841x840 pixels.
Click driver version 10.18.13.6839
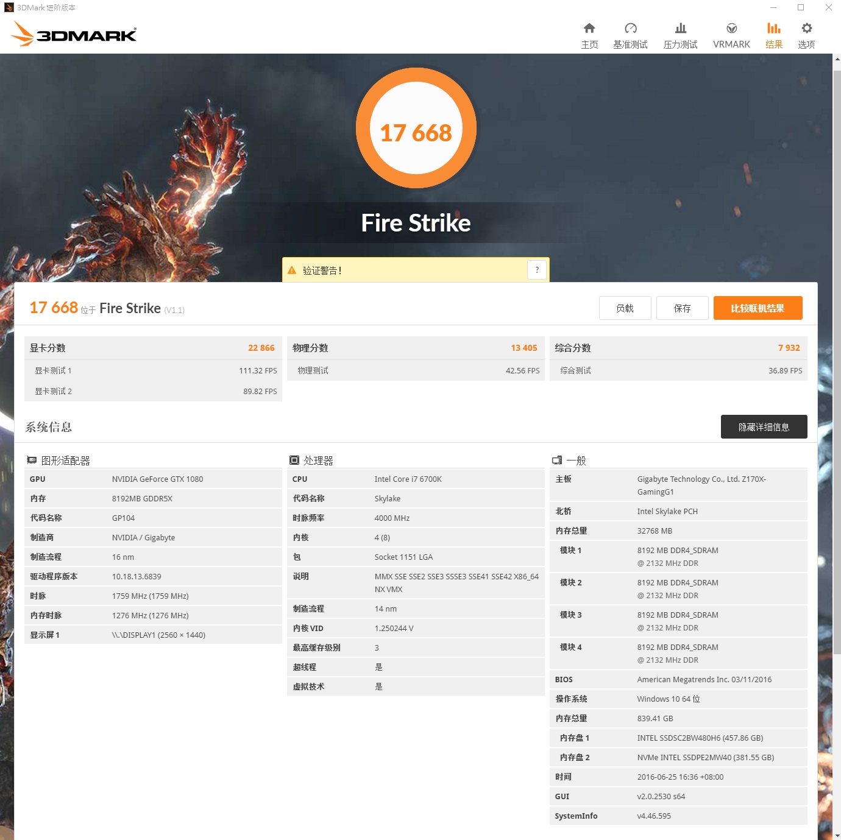pos(137,576)
